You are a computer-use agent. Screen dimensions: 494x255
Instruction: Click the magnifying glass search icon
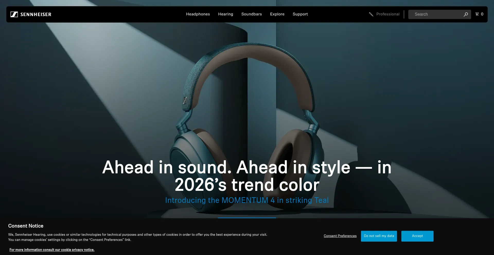(x=466, y=14)
